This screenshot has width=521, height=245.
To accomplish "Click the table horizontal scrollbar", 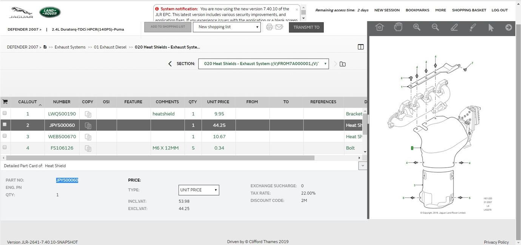I will tap(160, 158).
